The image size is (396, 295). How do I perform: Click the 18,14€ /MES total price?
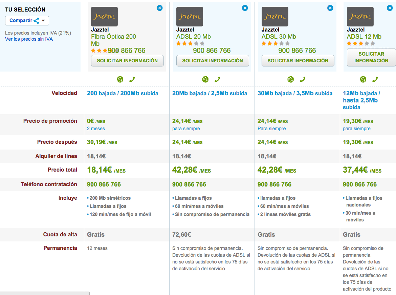(x=106, y=170)
